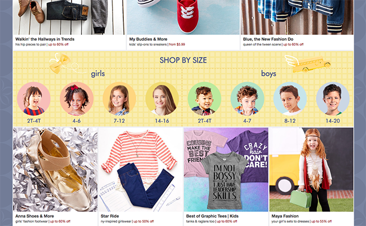Open Blue, the New Fashion Do link
The image size is (366, 226).
tap(268, 39)
